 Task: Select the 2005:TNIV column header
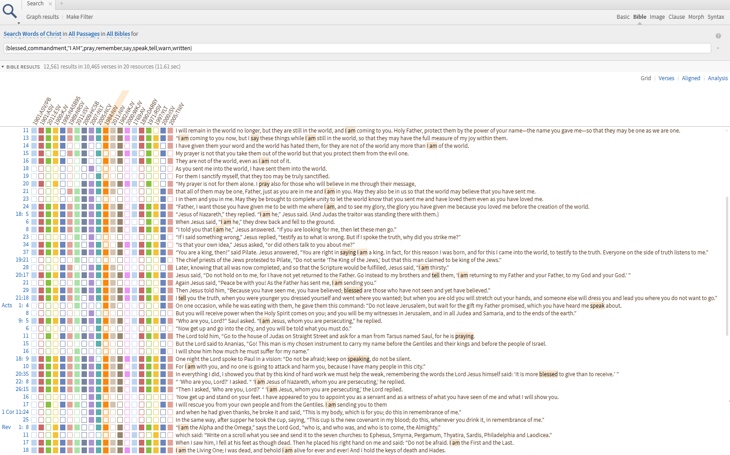[177, 114]
